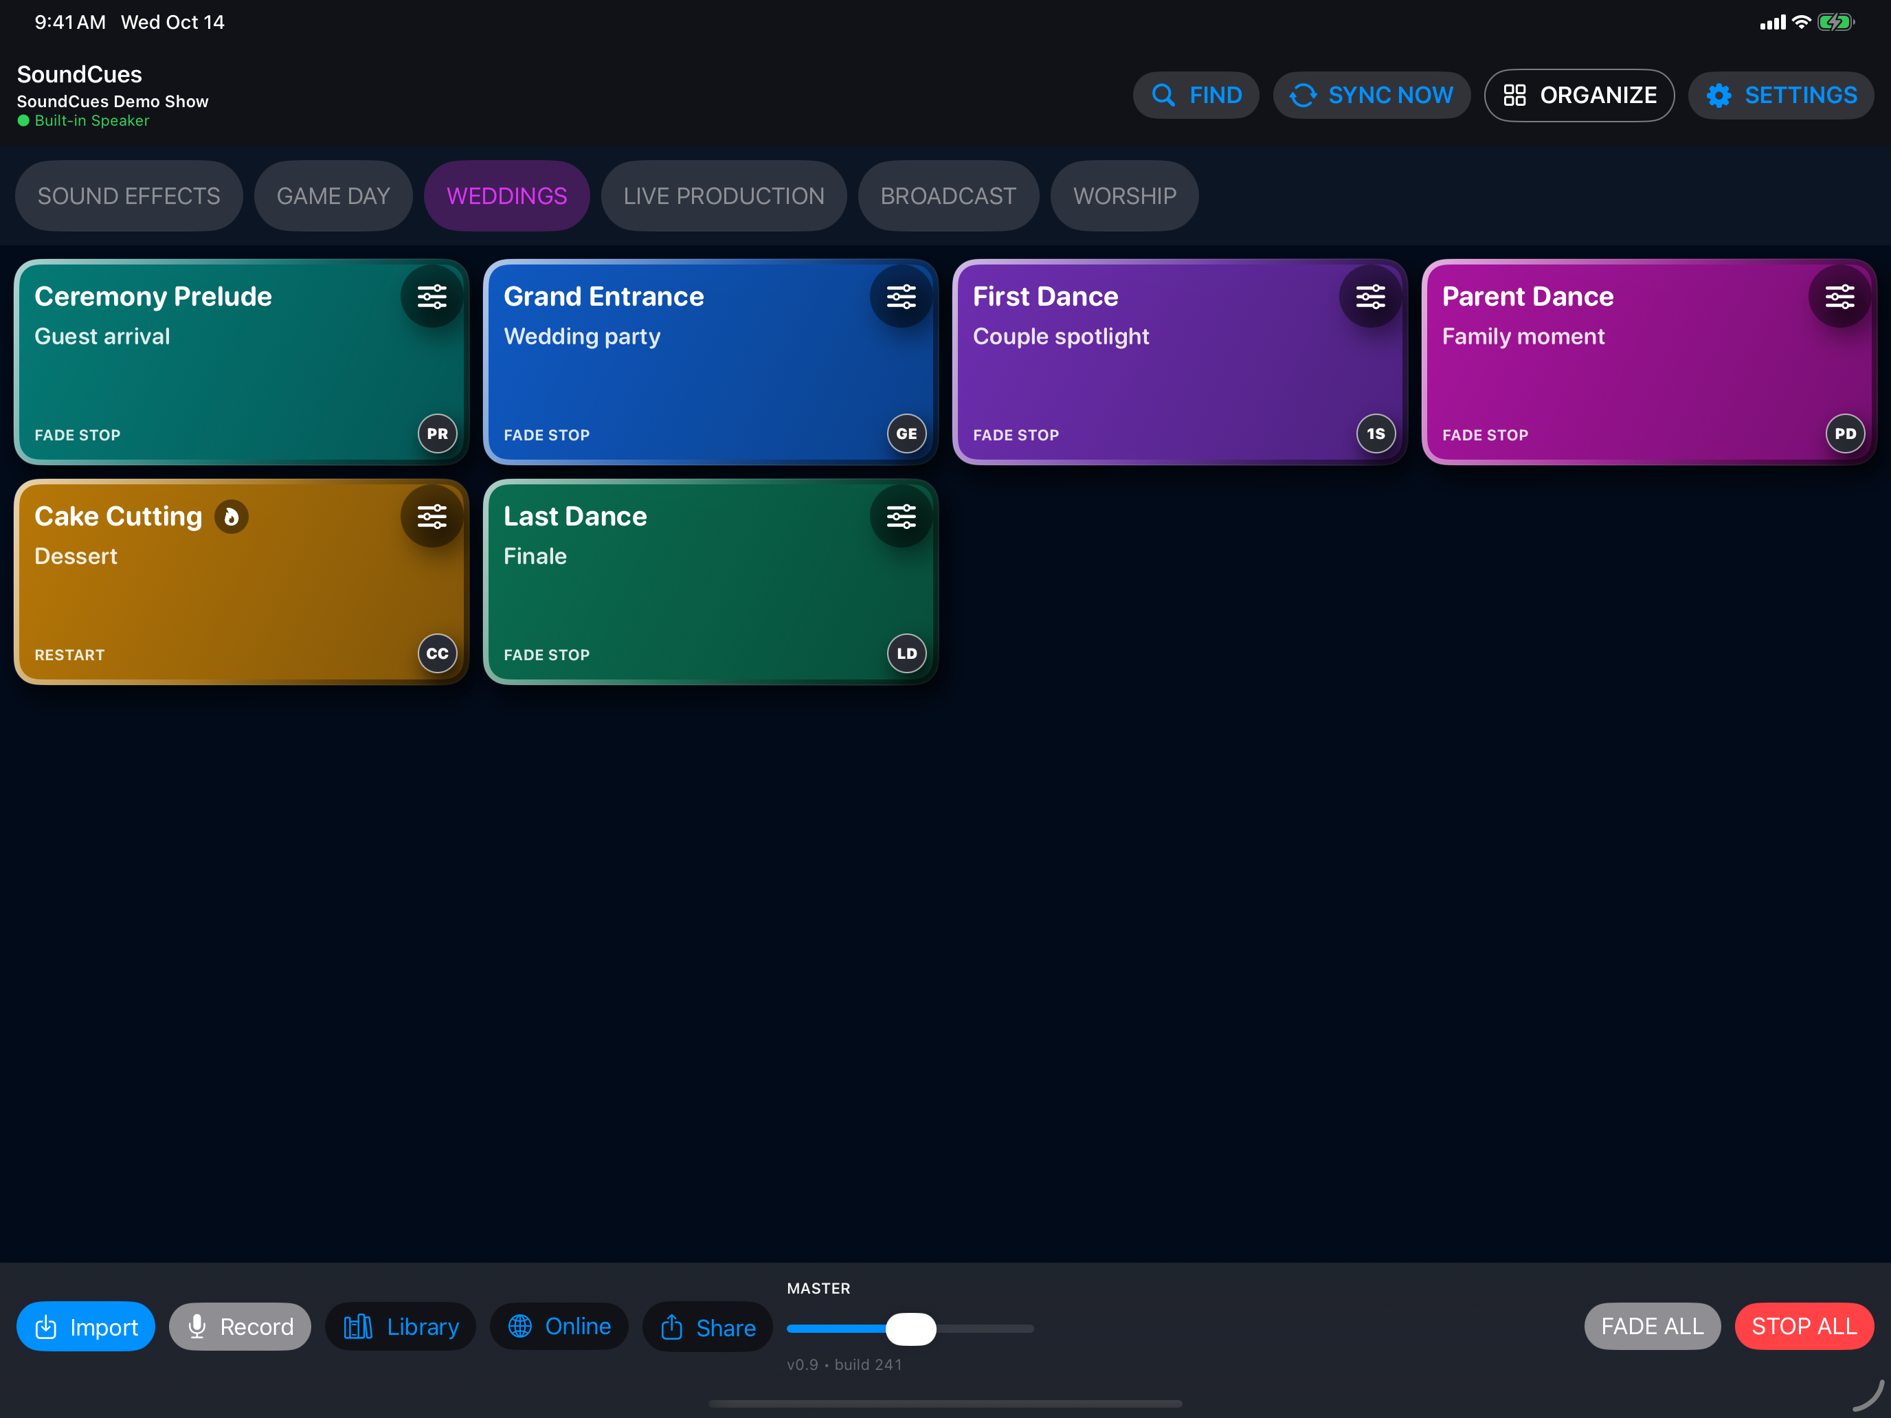The image size is (1891, 1418).
Task: Open settings sliders for Parent Dance cue
Action: [x=1839, y=297]
